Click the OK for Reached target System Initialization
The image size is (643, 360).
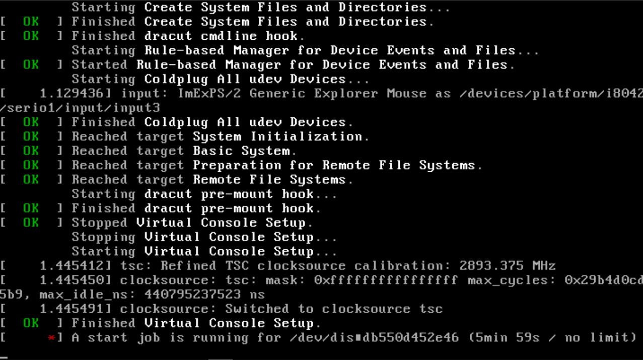[31, 136]
